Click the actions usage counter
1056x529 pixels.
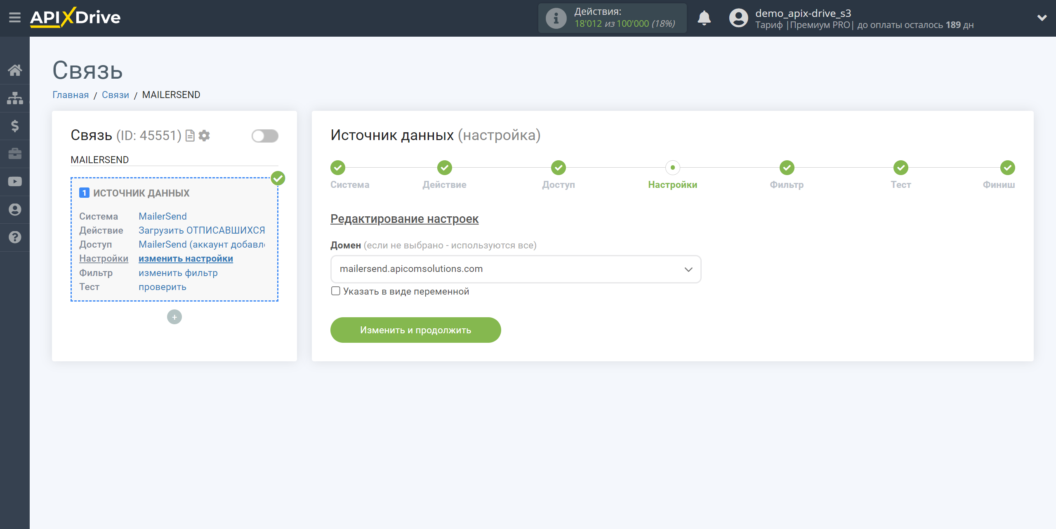625,24
